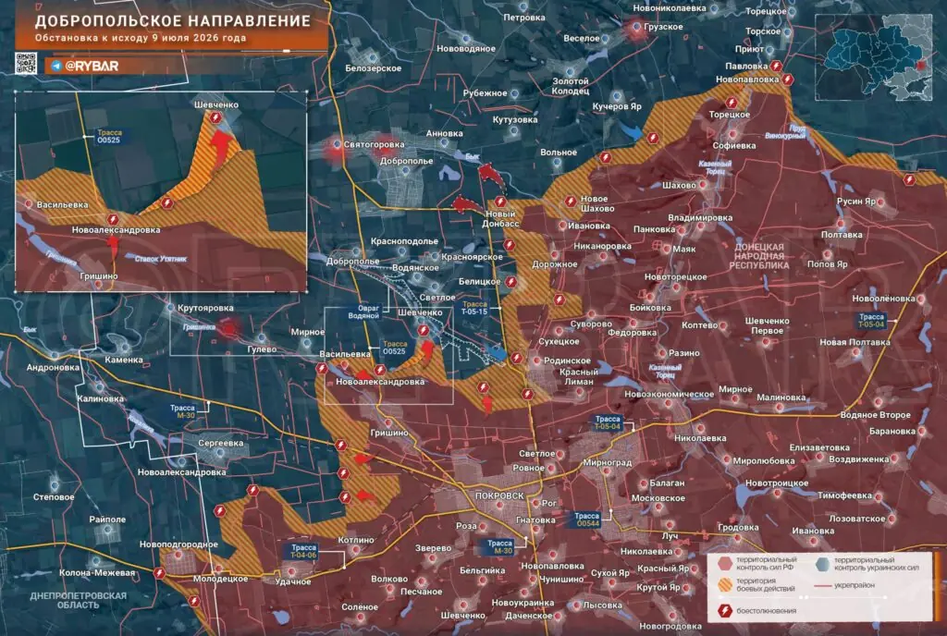Click the clash marker above Новый Донбасс
This screenshot has height=636, width=947.
(x=499, y=202)
